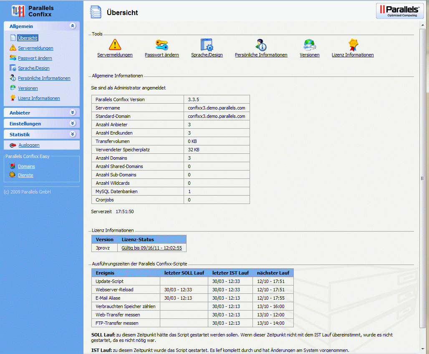Click the Lizenz Informationen sidebar link

(39, 98)
